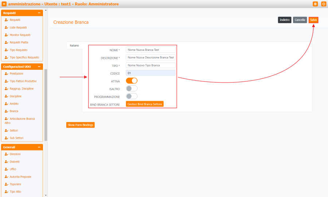The height and width of the screenshot is (197, 328).
Task: Collapse the Generali sidebar section
Action: tap(39, 147)
